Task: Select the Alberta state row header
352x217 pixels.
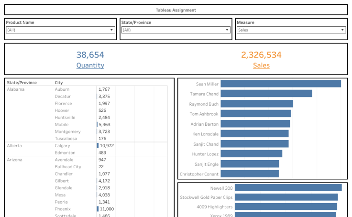Action: click(x=14, y=146)
